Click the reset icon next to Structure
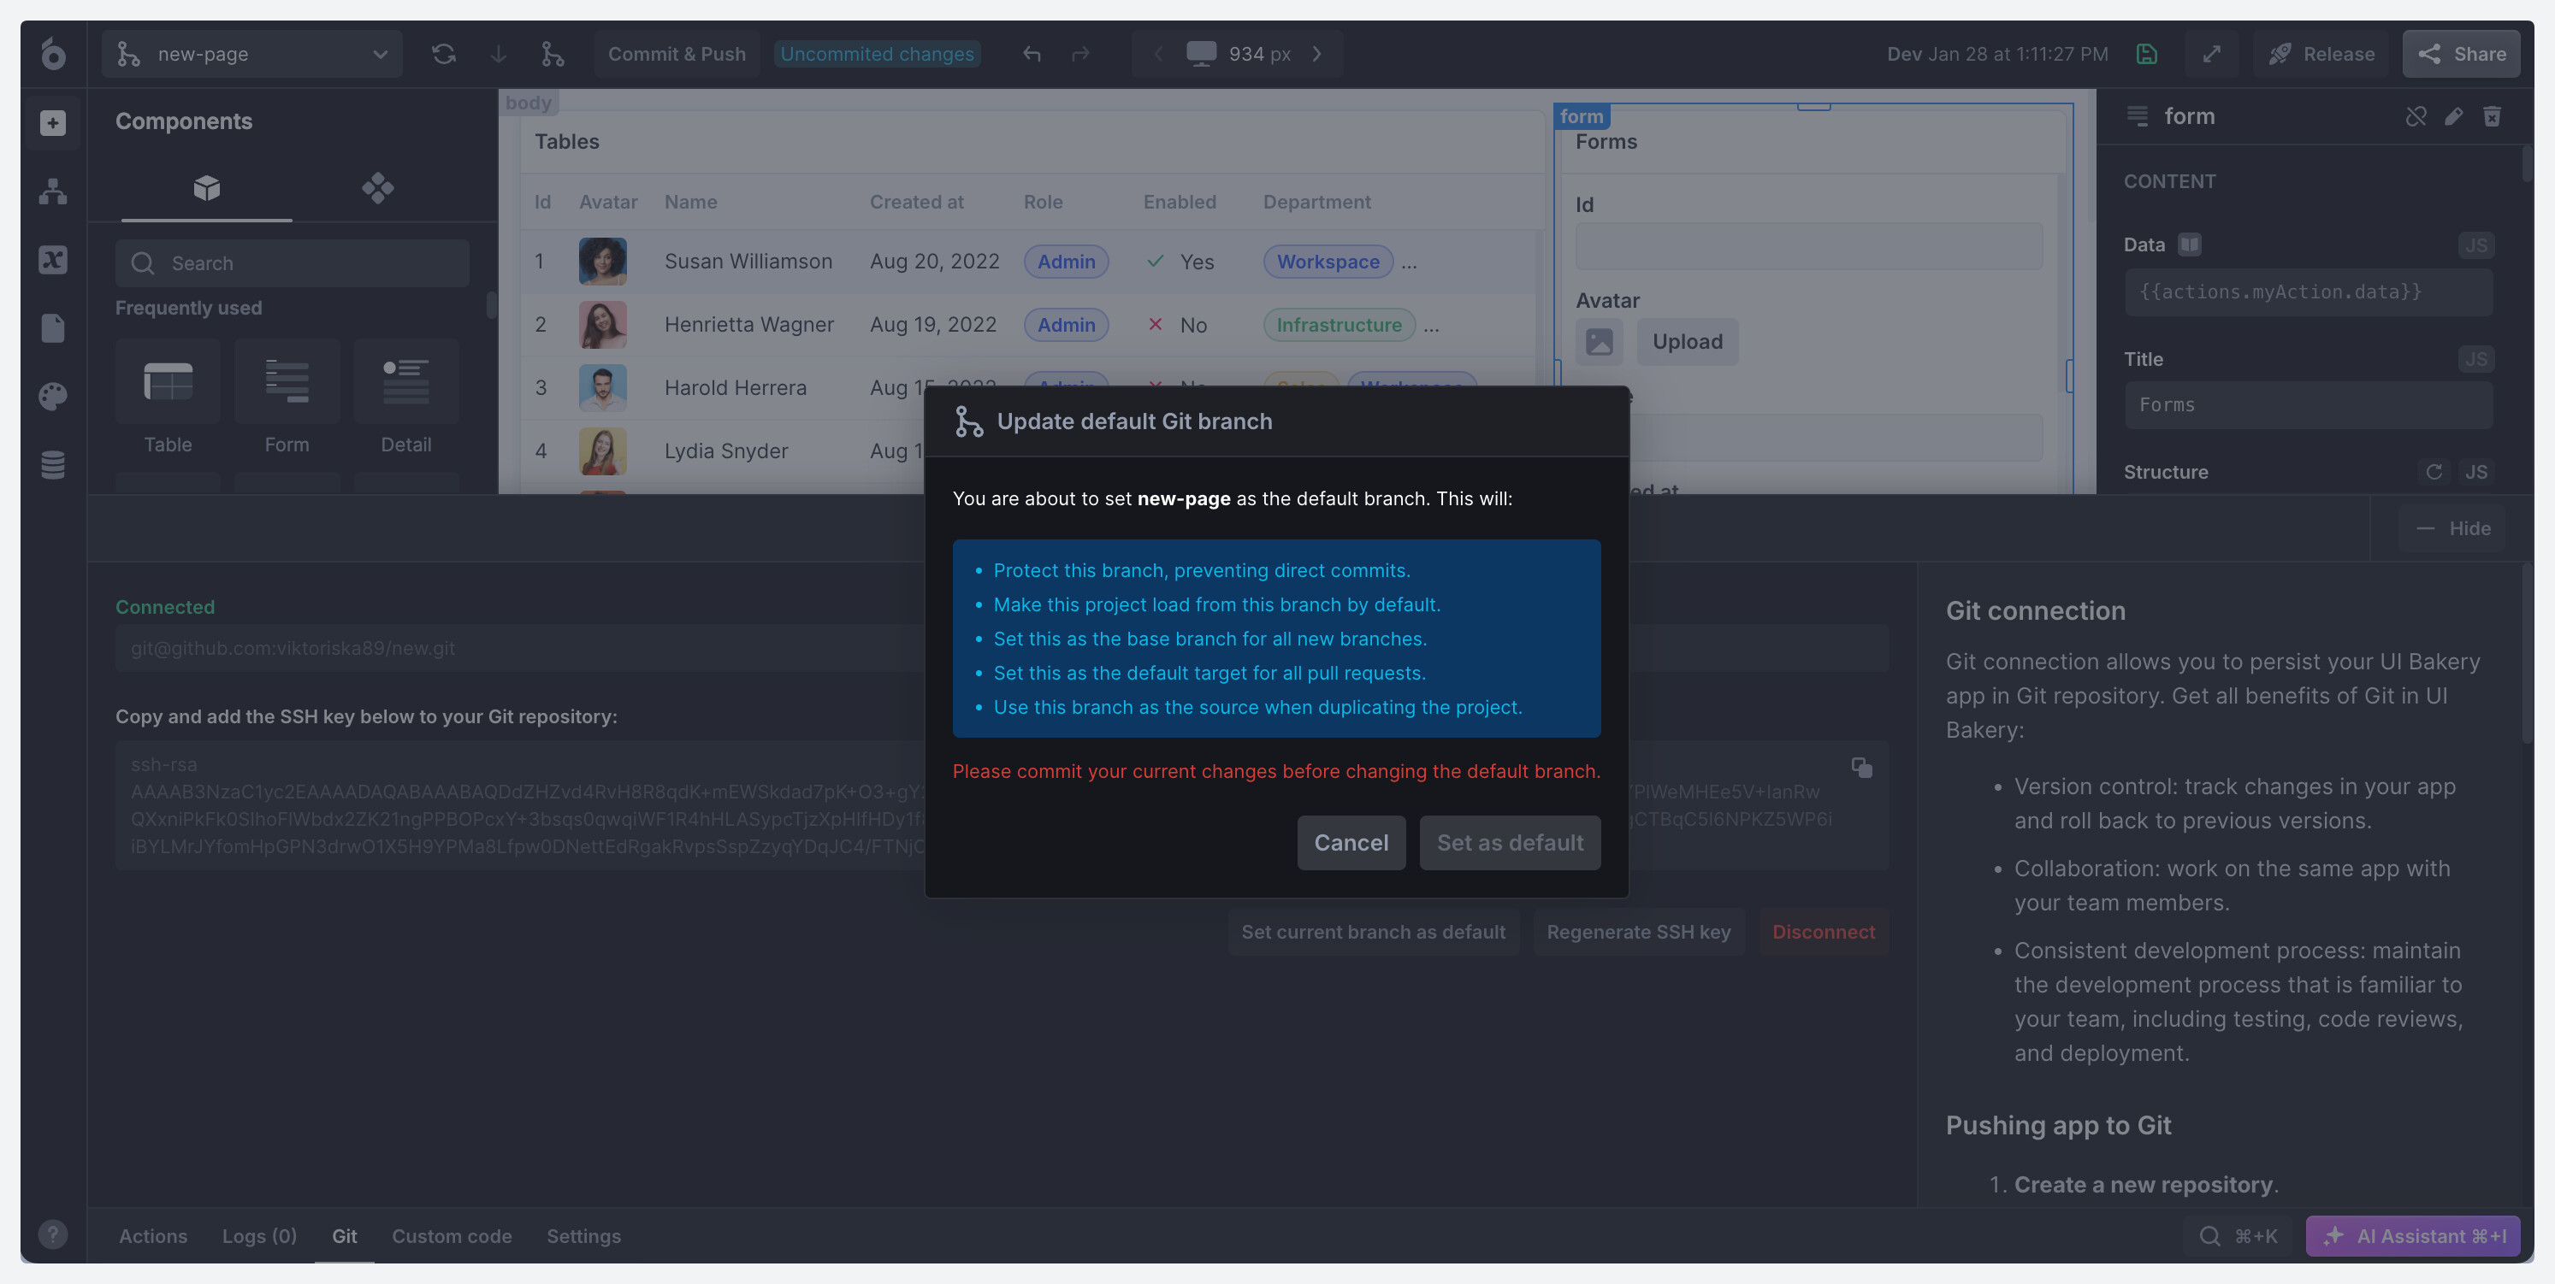The image size is (2555, 1284). 2434,472
